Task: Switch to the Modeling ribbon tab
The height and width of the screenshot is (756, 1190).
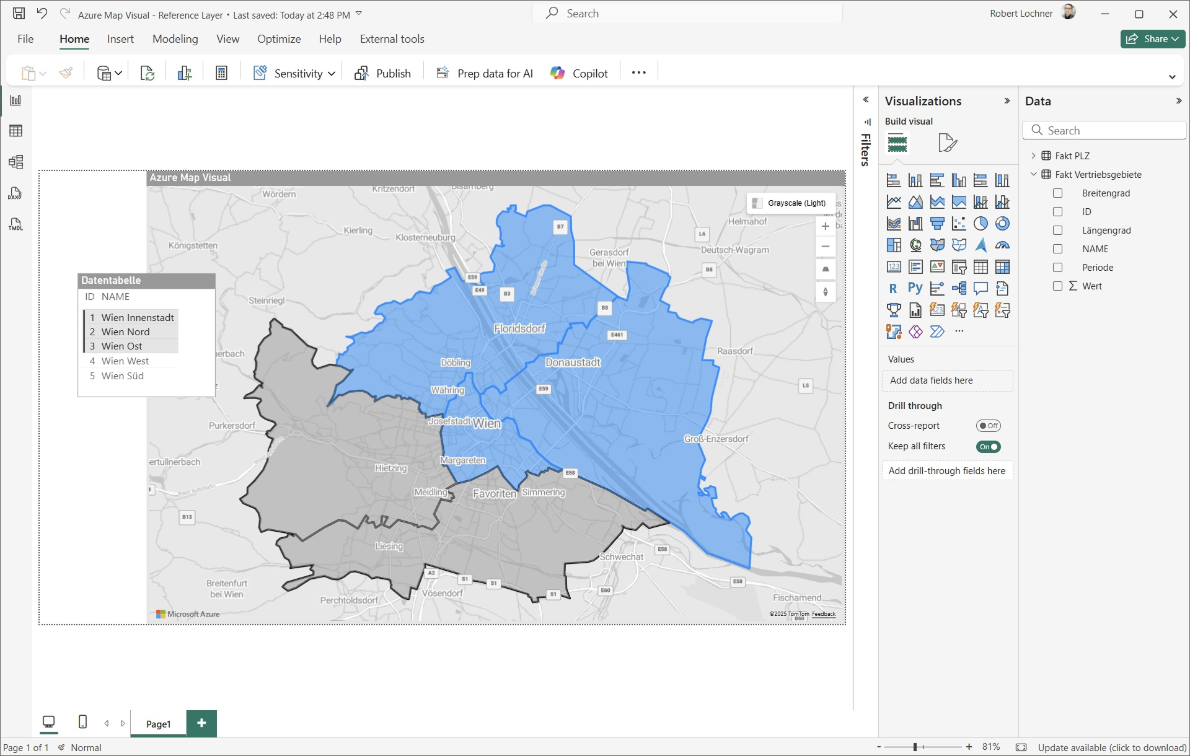Action: 175,38
